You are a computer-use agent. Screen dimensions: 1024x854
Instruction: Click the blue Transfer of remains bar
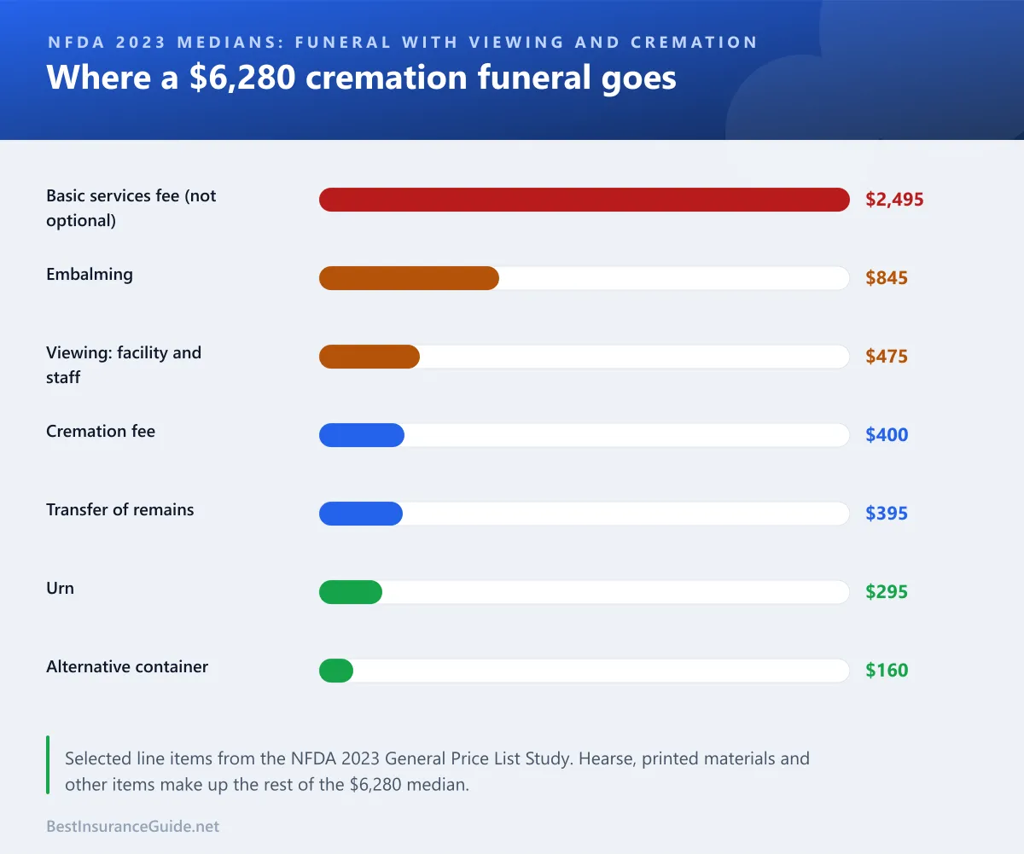point(361,514)
